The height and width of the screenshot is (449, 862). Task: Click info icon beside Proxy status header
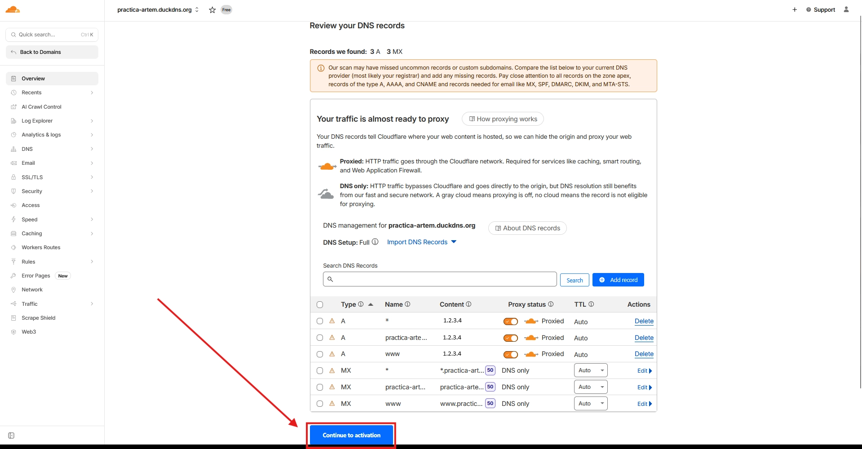pyautogui.click(x=551, y=304)
